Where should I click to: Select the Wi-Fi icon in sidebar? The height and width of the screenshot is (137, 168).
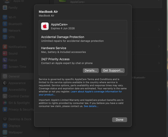(5, 17)
